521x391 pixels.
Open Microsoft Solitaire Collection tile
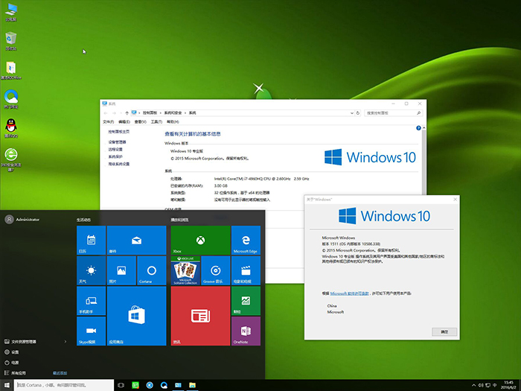click(185, 271)
